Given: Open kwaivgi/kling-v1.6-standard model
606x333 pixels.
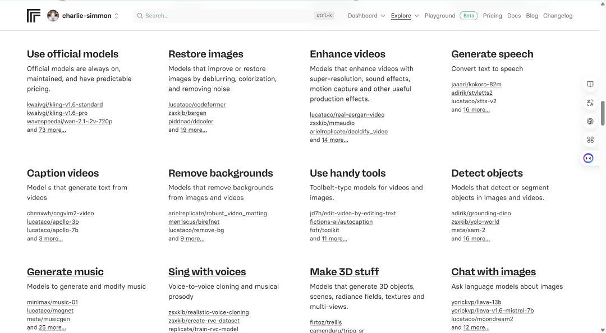Looking at the screenshot, I should pyautogui.click(x=65, y=105).
